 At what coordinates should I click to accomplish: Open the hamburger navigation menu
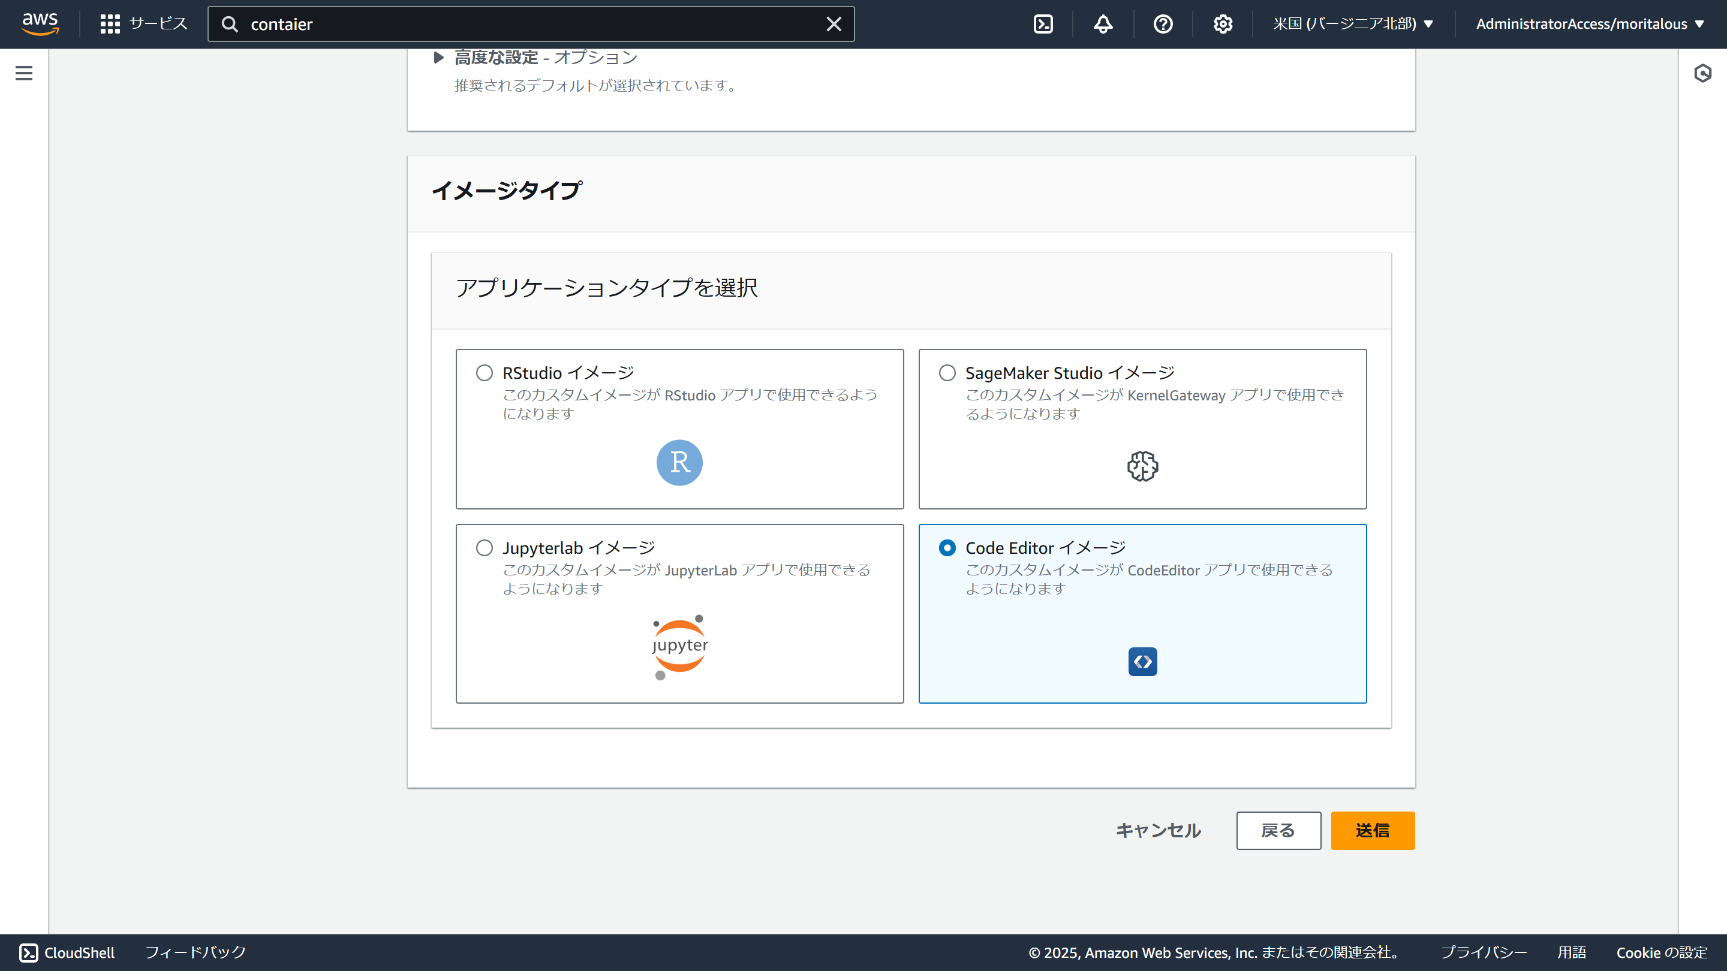pyautogui.click(x=24, y=73)
